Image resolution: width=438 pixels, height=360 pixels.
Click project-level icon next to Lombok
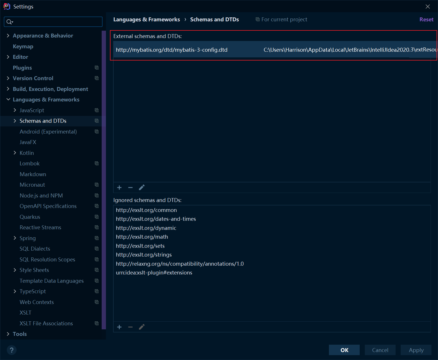point(97,163)
